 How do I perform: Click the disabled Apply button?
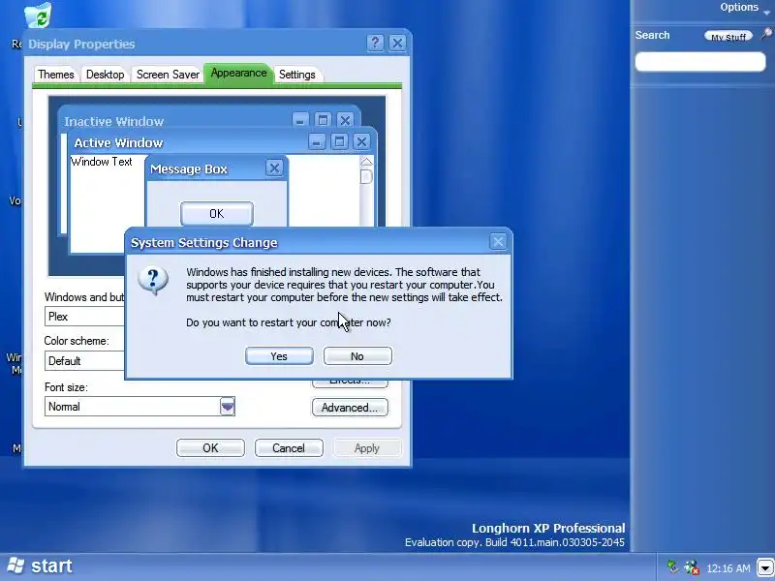click(x=367, y=448)
